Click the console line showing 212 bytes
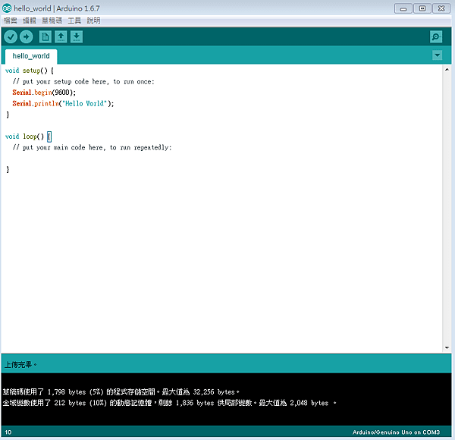455x440 pixels. 169,403
